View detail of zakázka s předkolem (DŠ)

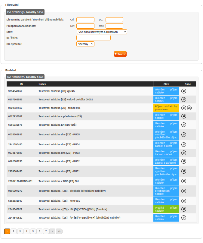(183, 116)
